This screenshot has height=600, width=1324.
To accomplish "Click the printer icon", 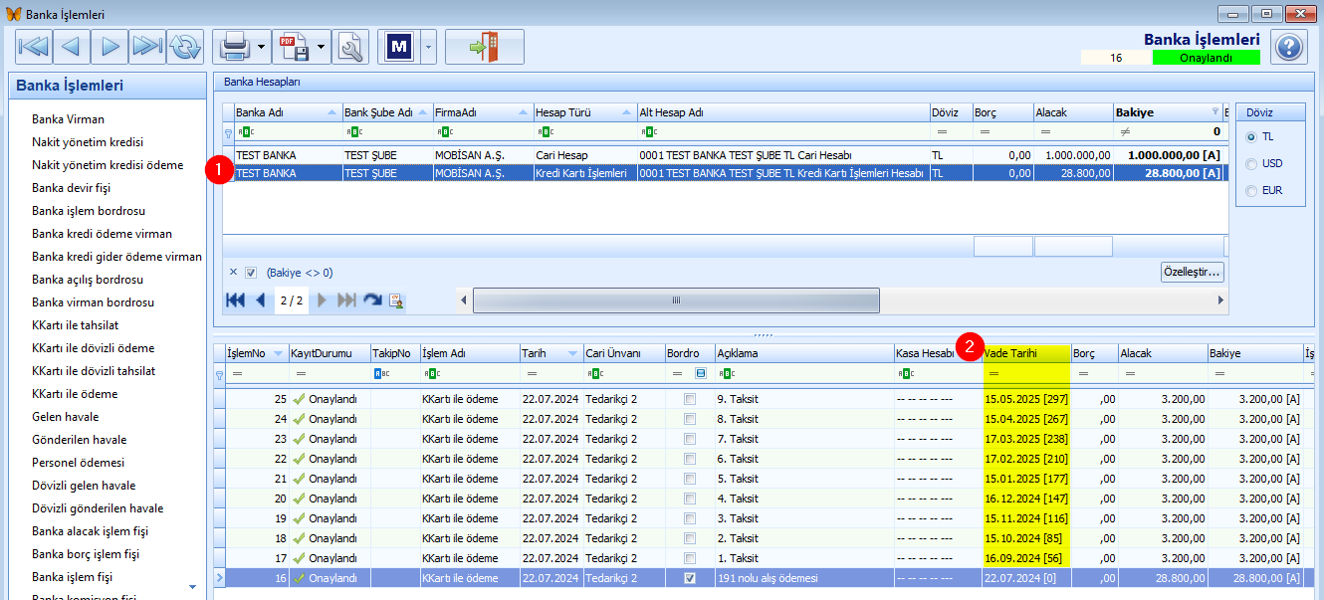I will tap(234, 46).
